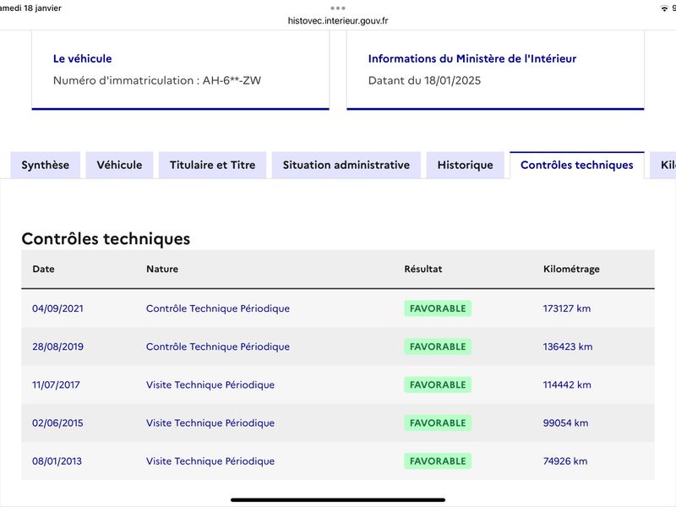
Task: Click the Date column header
Action: 44,269
